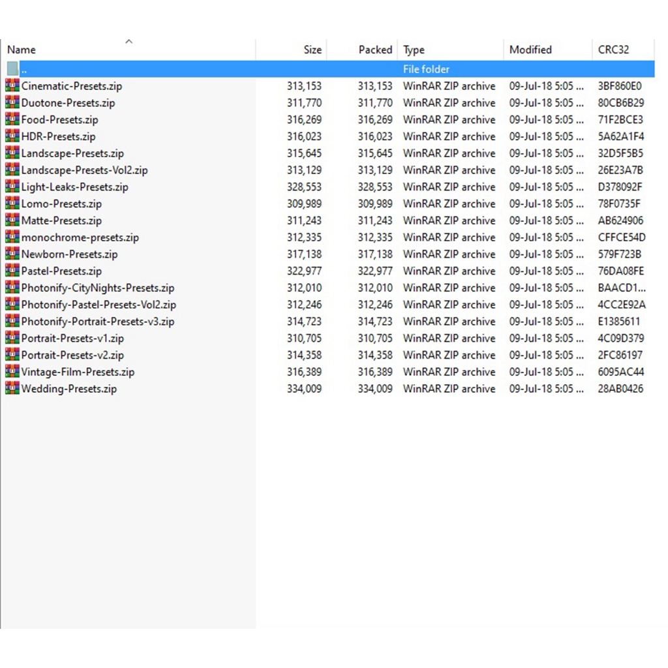Click the Light-Leaks-Presets.zip archive icon
Image resolution: width=668 pixels, height=668 pixels.
click(x=12, y=187)
